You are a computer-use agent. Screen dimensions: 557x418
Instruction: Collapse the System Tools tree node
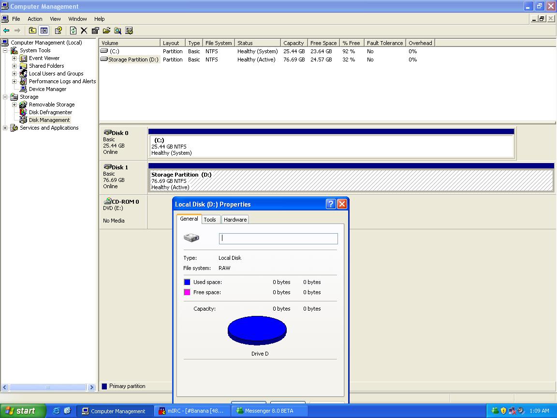coord(5,50)
